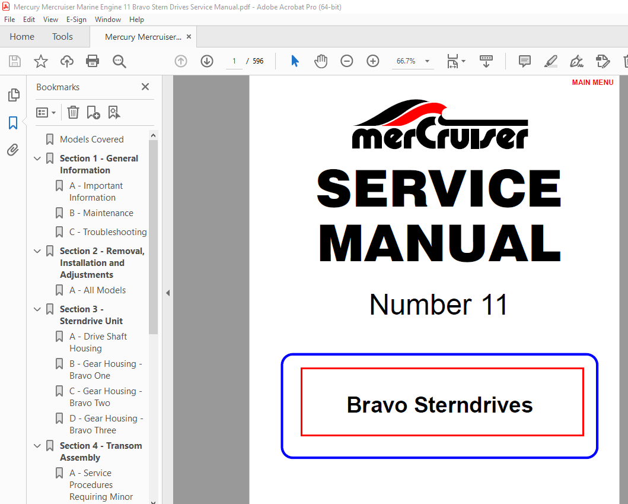Delete selected bookmark with trash icon
Image resolution: width=628 pixels, height=504 pixels.
point(74,113)
